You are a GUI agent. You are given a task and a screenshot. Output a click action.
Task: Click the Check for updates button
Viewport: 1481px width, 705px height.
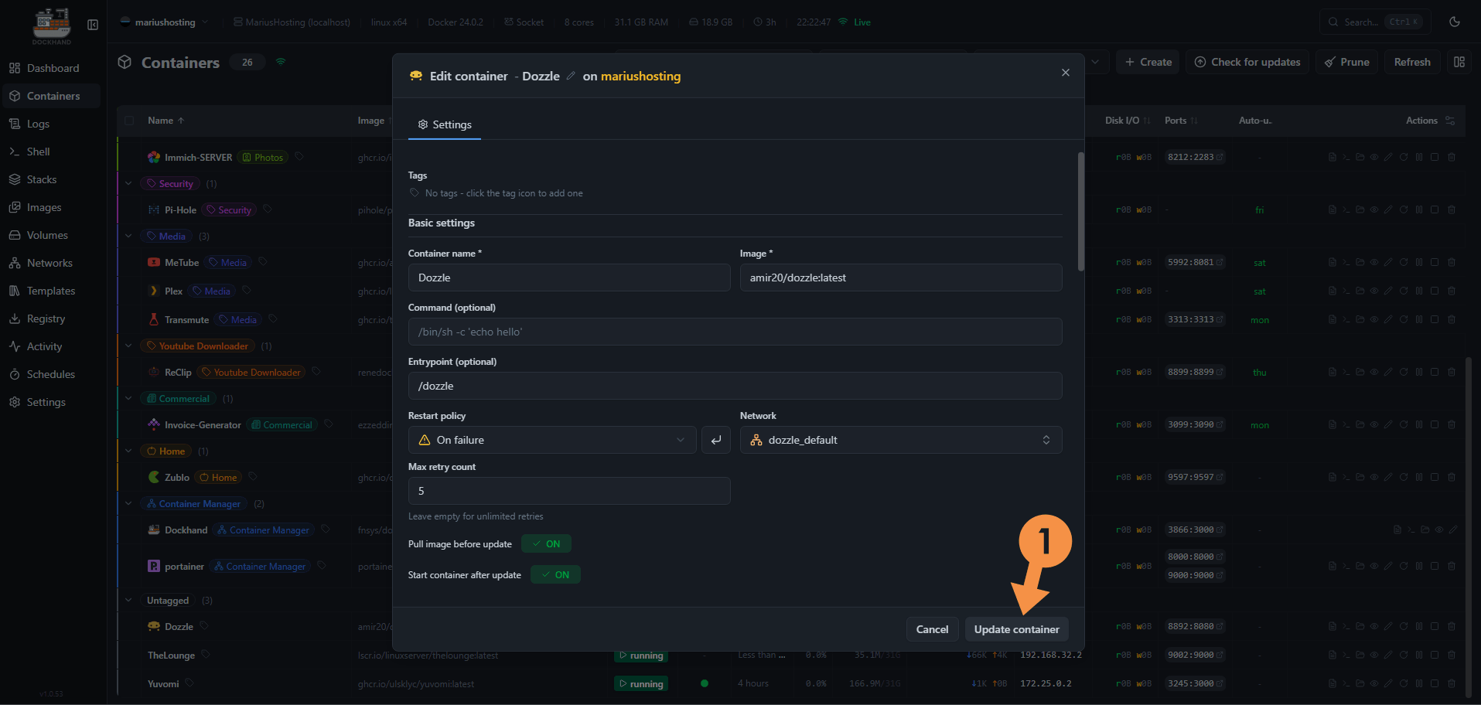(1247, 62)
